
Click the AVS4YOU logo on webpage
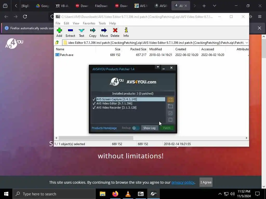point(14,44)
